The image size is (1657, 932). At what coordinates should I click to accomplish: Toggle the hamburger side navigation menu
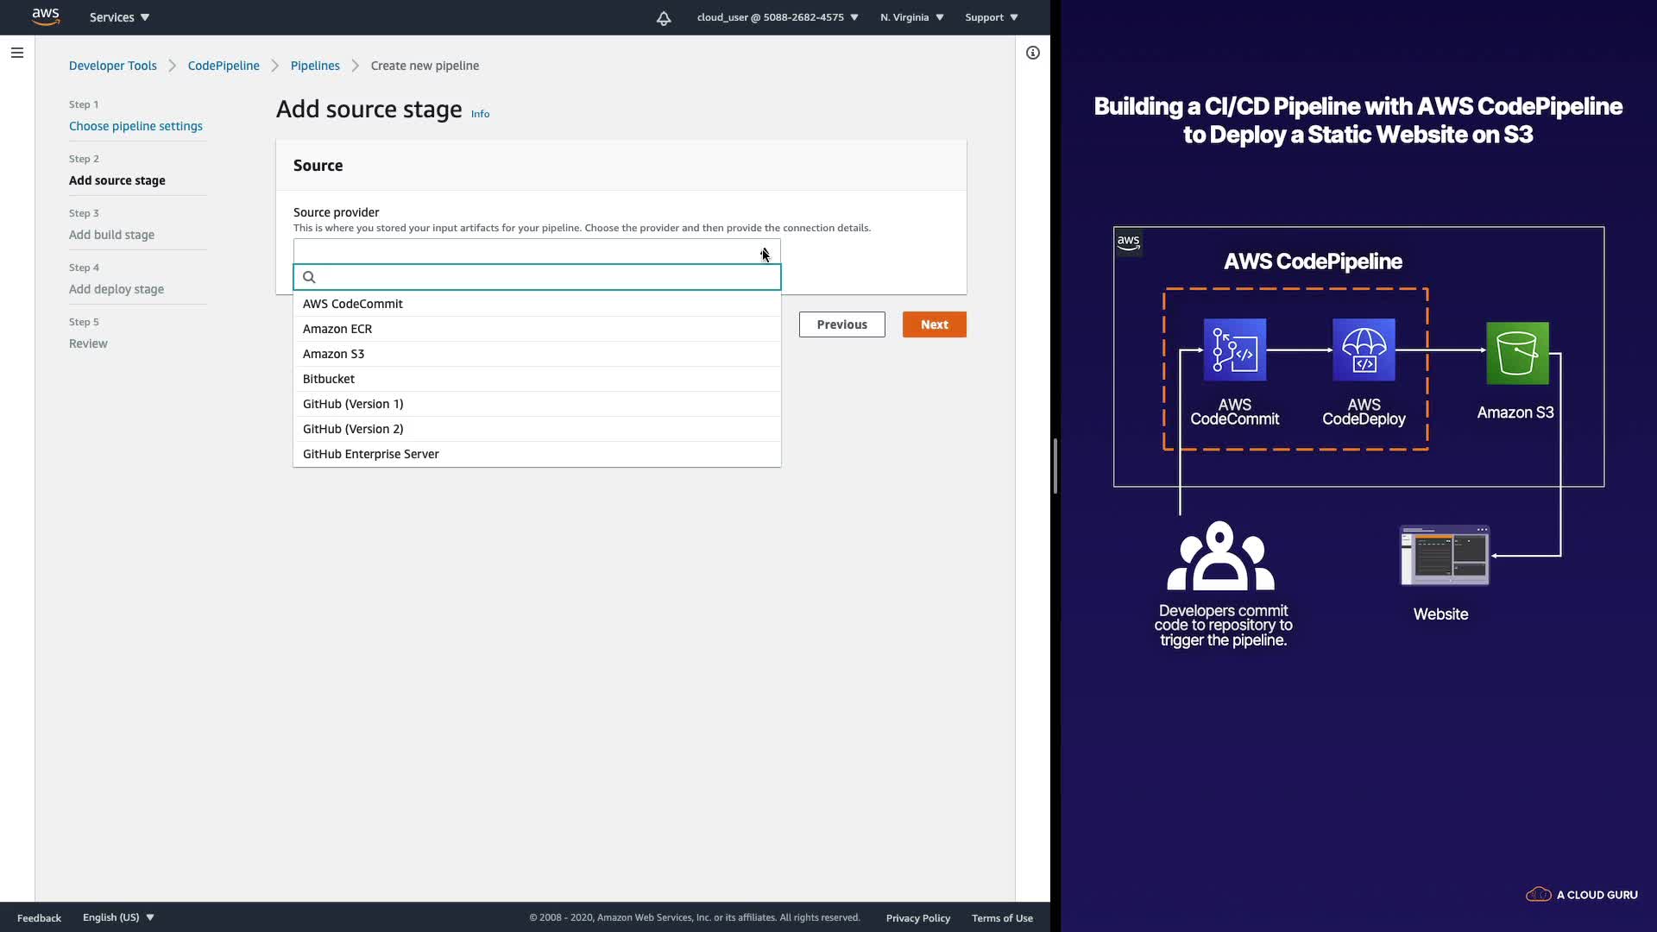pyautogui.click(x=16, y=53)
